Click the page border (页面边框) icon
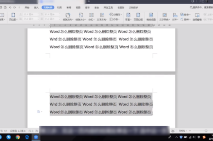Image resolution: width=213 pixels, height=141 pixels. pyautogui.click(x=138, y=15)
